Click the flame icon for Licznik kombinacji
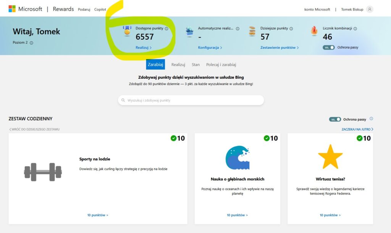 point(314,31)
